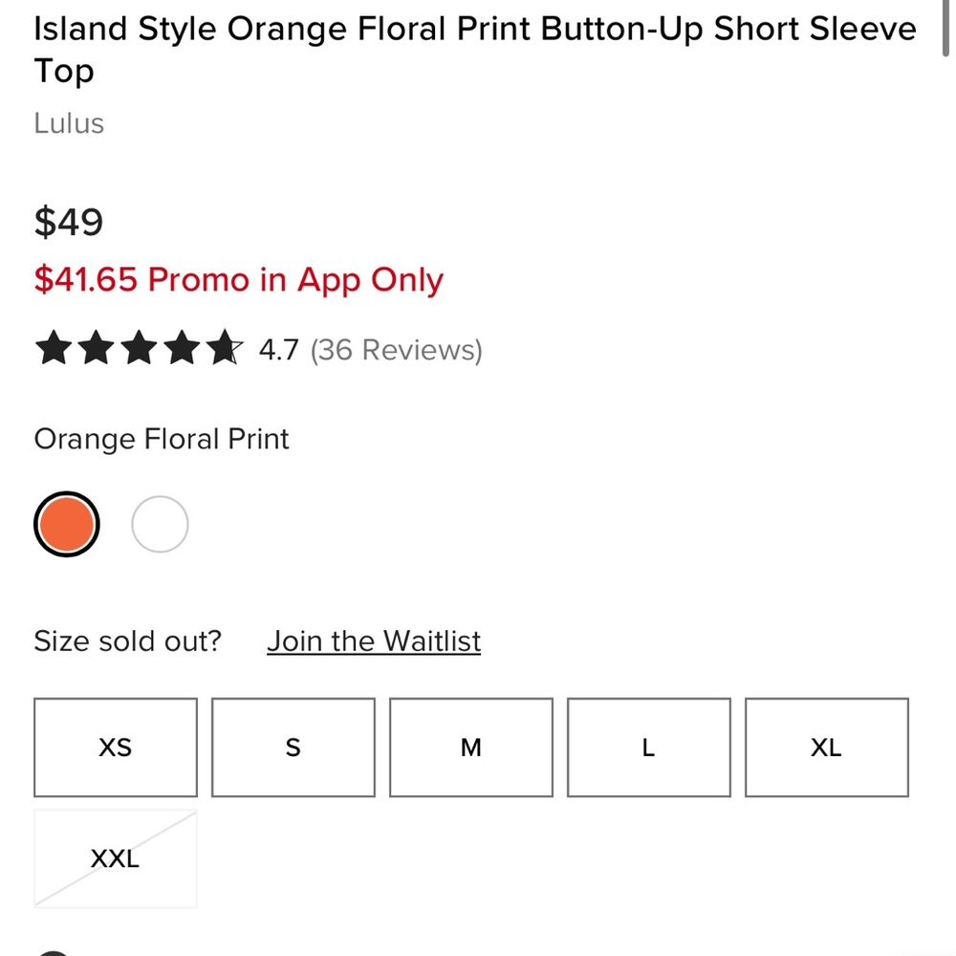Screen dimensions: 956x956
Task: Click the 4.7 rating score
Action: pos(278,350)
